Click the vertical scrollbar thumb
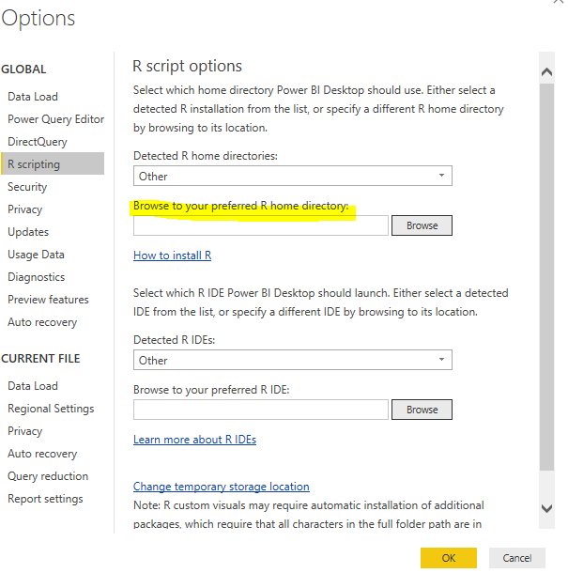This screenshot has width=568, height=573. click(546, 277)
